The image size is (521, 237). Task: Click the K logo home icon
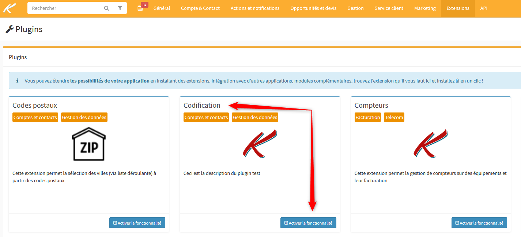tap(10, 8)
